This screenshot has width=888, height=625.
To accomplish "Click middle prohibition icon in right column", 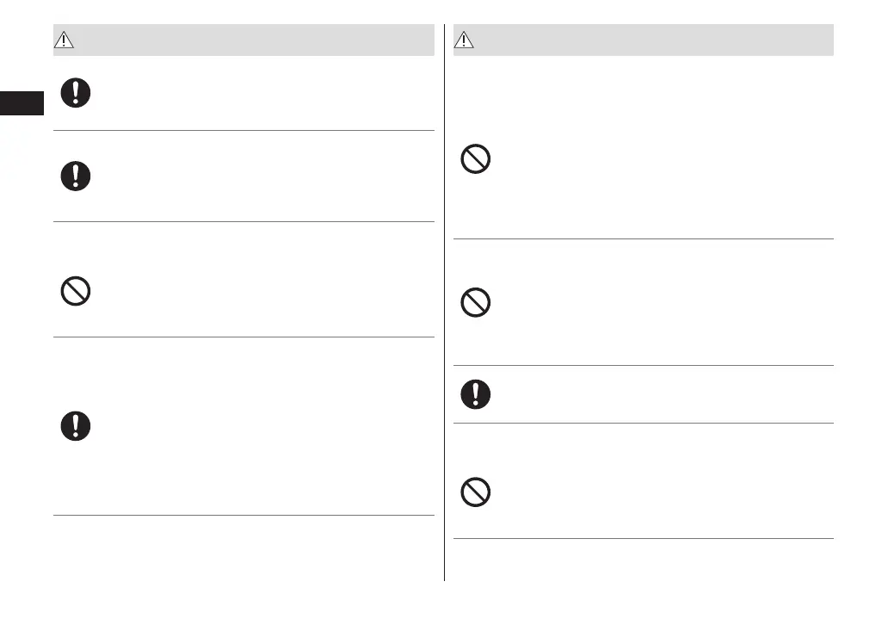I will tap(476, 303).
